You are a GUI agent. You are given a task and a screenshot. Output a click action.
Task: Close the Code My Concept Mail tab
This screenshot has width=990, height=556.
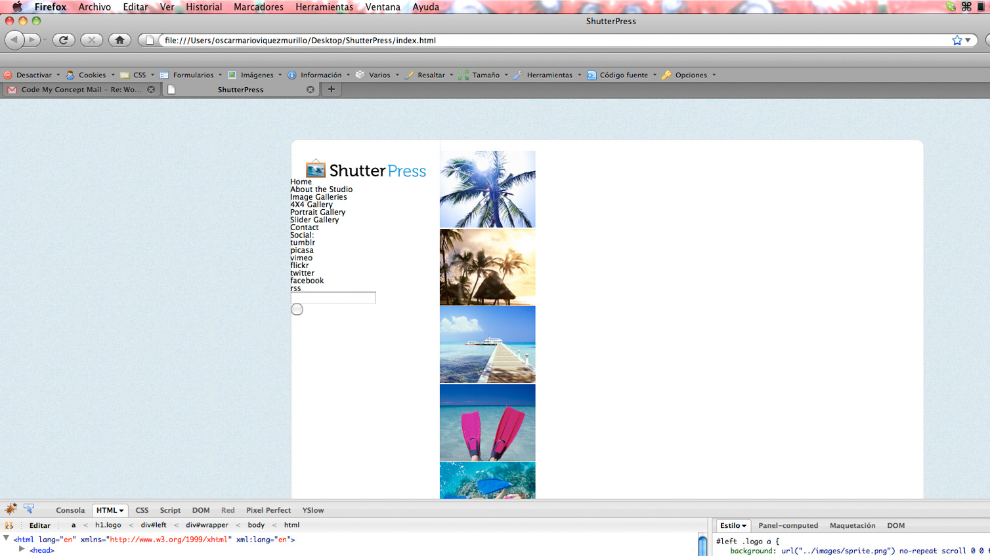click(x=151, y=89)
